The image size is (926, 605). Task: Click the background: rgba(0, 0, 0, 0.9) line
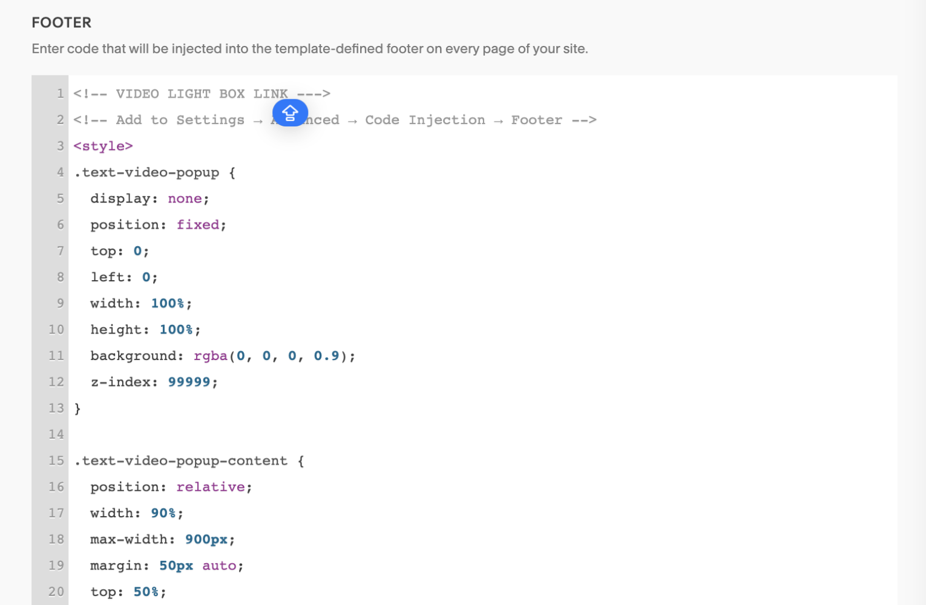coord(223,356)
